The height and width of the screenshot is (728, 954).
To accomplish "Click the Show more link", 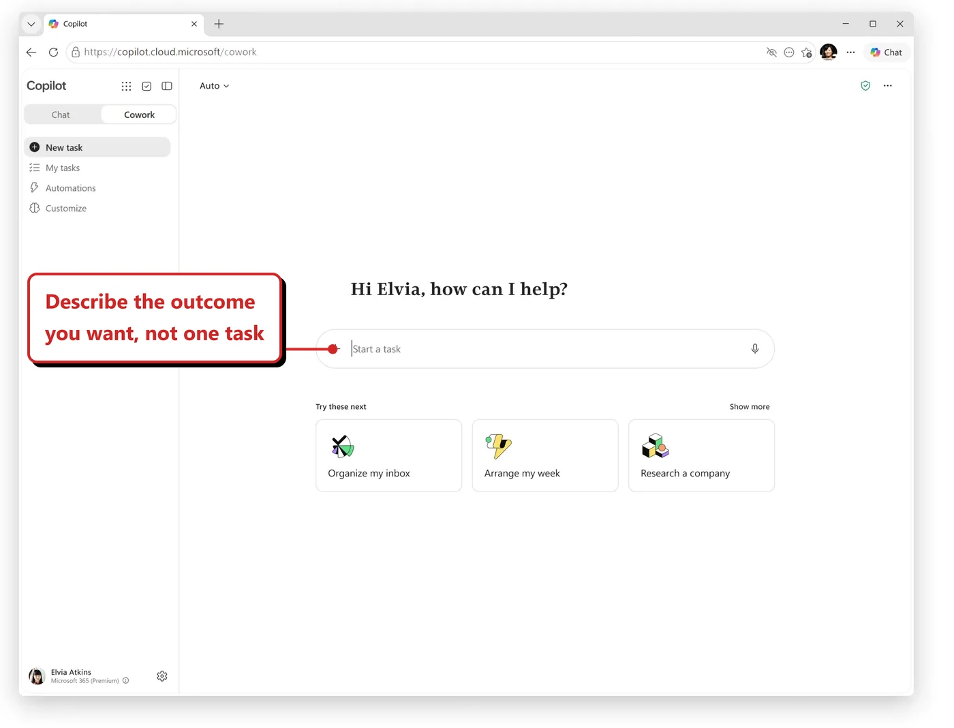I will 750,407.
